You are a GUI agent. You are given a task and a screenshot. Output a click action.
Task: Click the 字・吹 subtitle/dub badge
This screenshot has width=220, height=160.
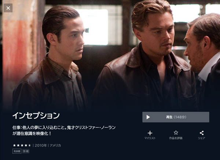[x=26, y=151]
